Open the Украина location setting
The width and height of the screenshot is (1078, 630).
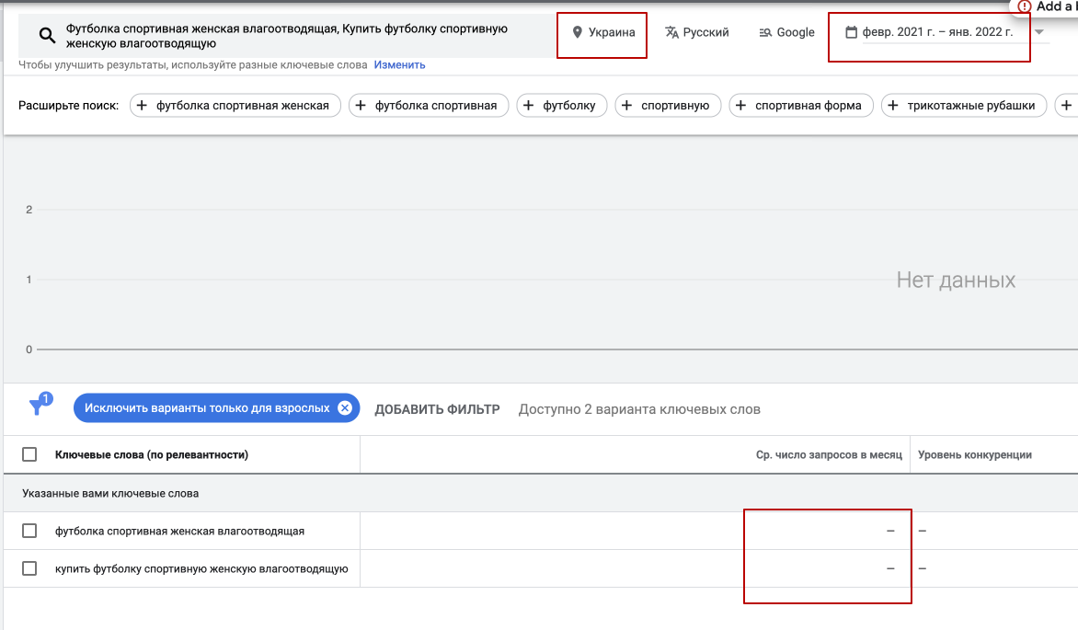point(603,32)
